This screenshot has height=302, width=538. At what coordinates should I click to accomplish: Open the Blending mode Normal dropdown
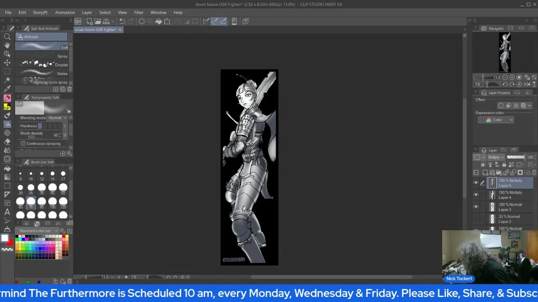click(x=58, y=118)
